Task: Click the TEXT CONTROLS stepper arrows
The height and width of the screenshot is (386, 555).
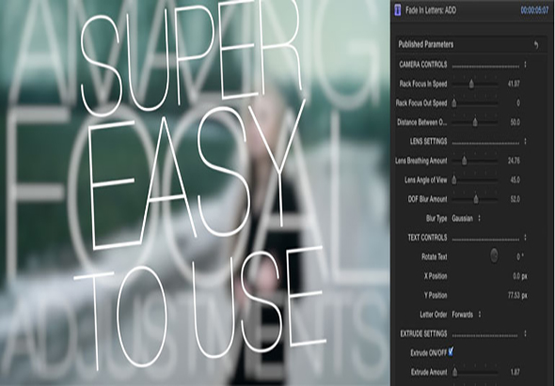Action: click(x=525, y=238)
